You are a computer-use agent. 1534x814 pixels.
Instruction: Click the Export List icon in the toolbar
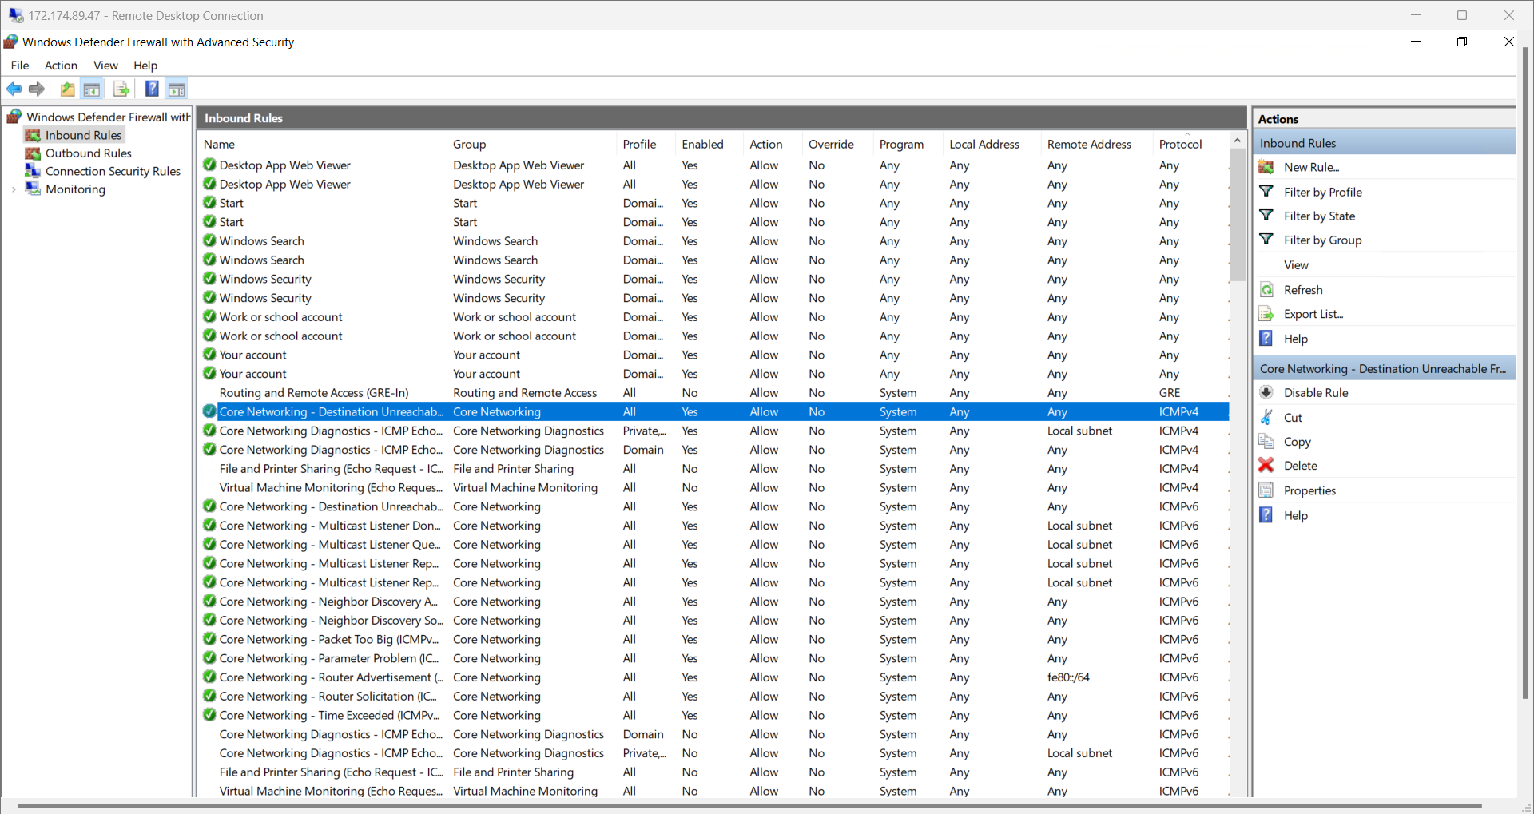coord(121,89)
